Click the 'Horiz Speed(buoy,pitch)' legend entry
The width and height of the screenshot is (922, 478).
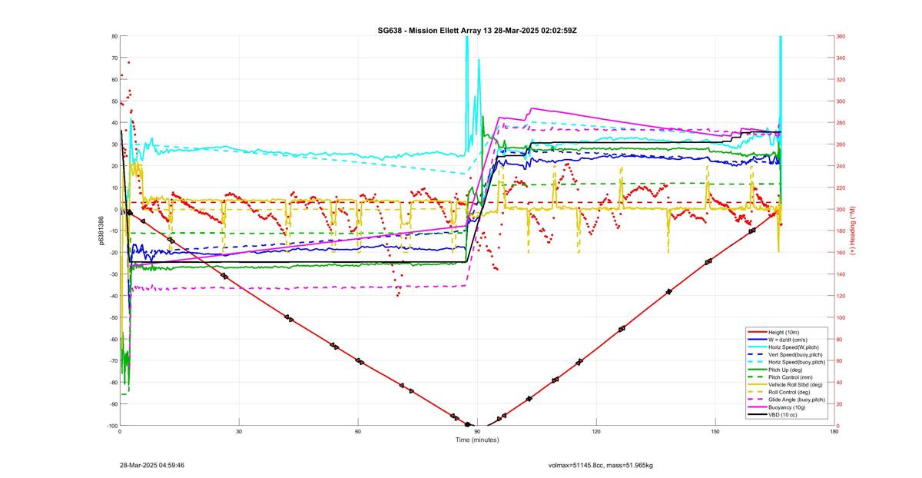click(797, 362)
